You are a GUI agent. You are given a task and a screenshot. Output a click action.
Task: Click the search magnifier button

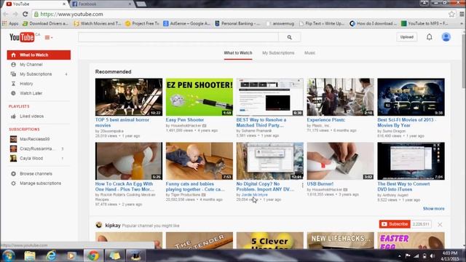click(x=290, y=37)
